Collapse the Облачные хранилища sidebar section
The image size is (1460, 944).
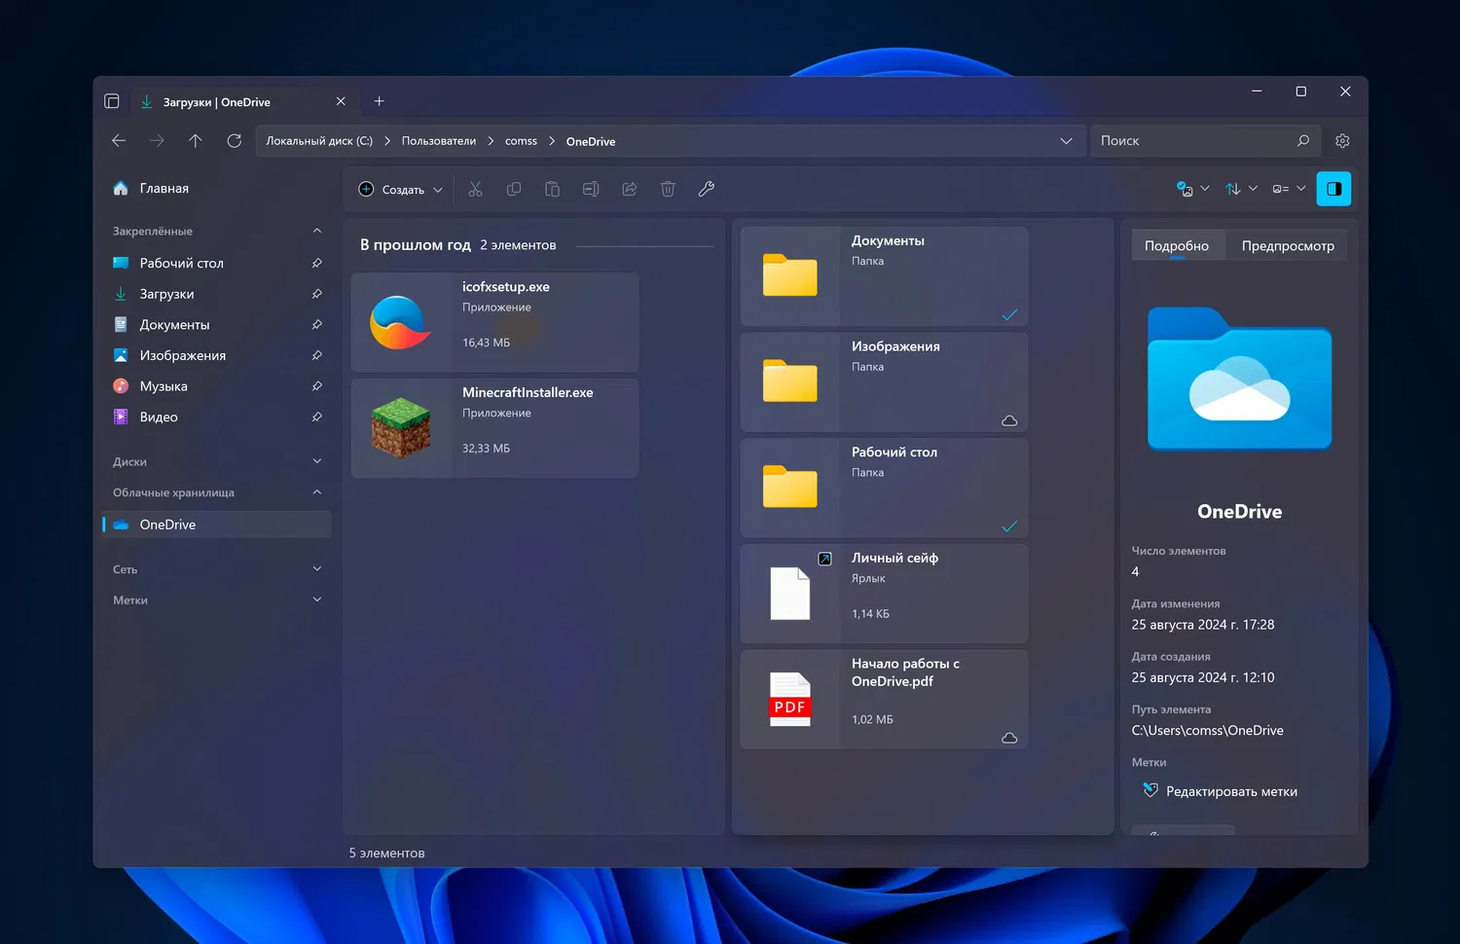[316, 492]
